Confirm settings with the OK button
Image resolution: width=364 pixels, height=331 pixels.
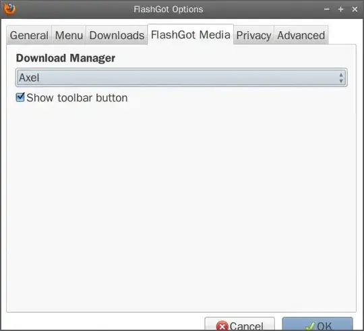pos(317,324)
